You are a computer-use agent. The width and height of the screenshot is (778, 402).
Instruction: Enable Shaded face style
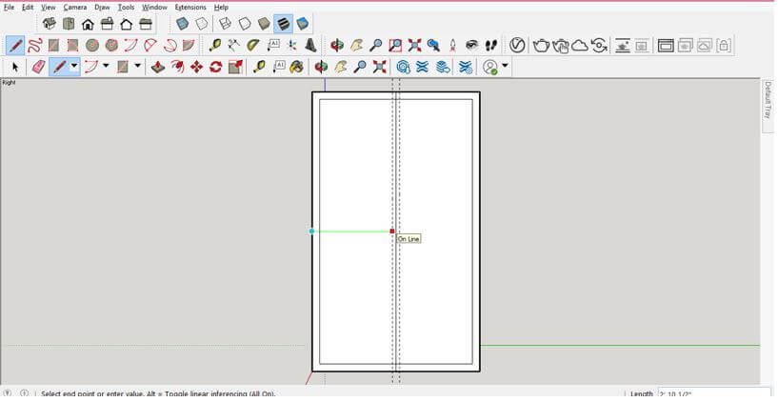point(264,23)
